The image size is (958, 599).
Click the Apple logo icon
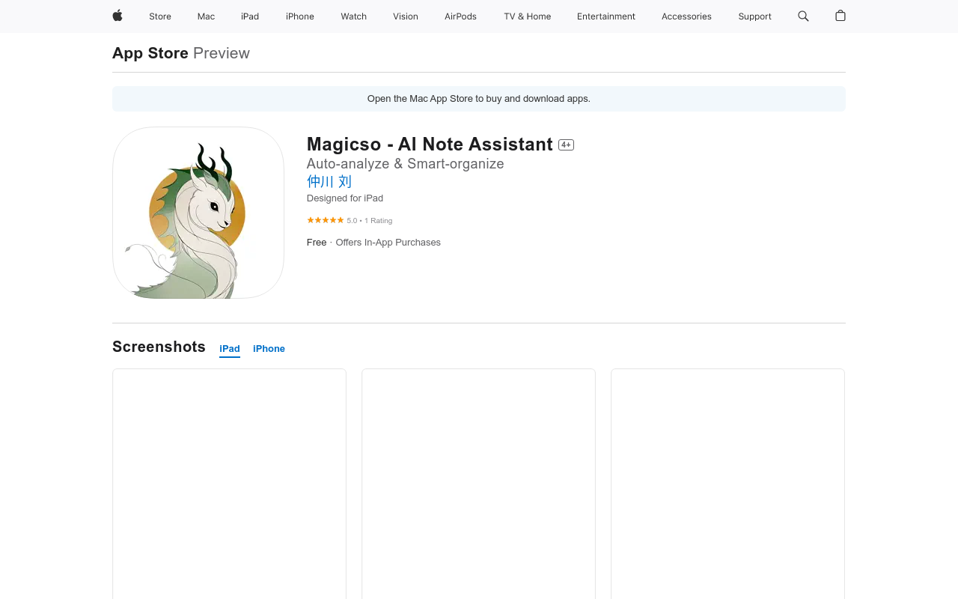point(118,16)
